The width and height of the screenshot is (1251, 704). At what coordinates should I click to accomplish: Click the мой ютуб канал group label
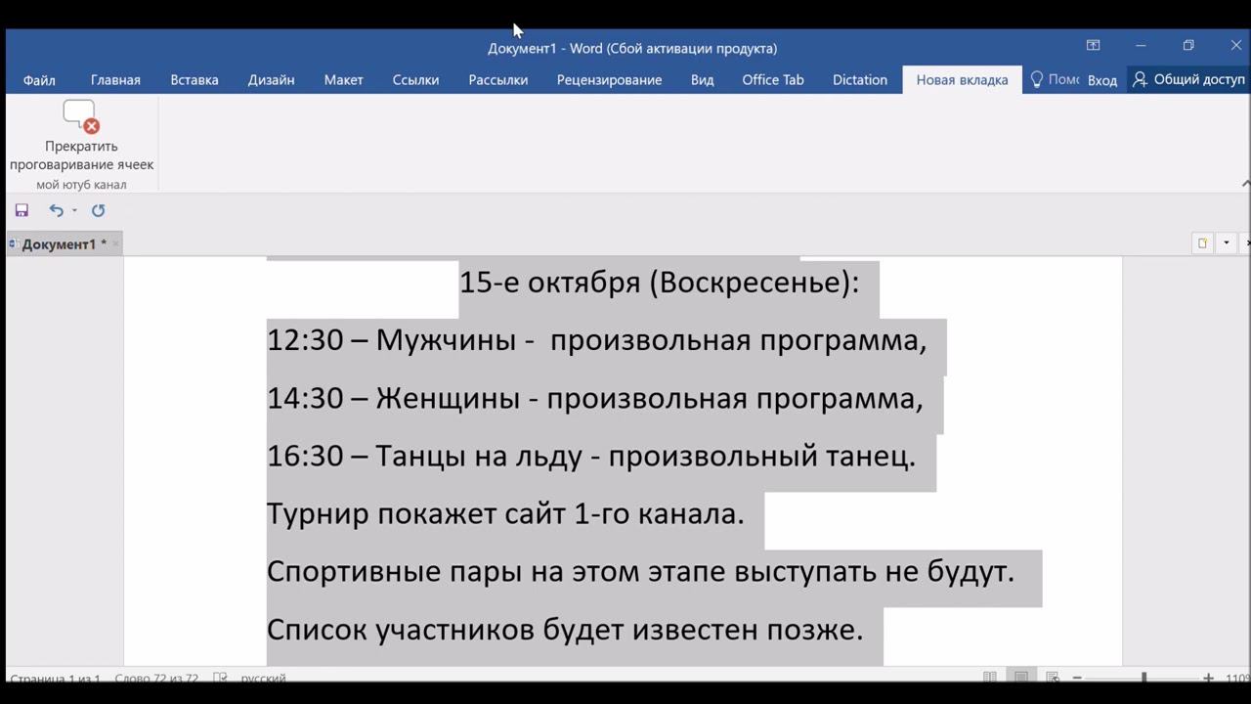click(x=81, y=185)
